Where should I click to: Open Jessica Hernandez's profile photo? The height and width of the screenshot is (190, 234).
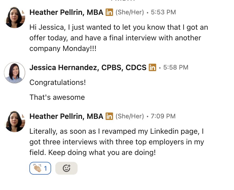pos(15,73)
